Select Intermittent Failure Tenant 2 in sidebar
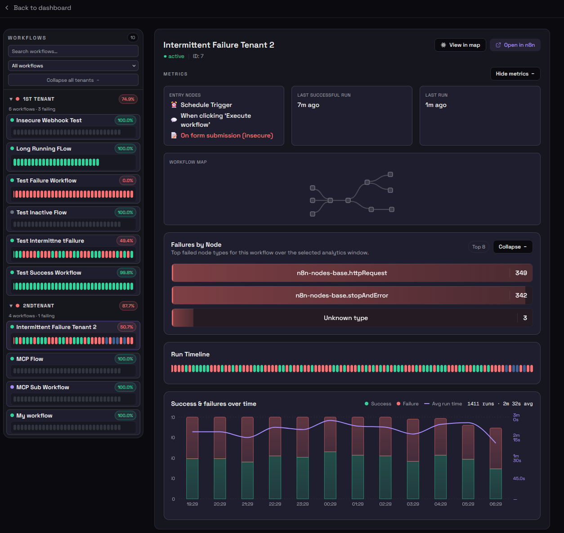 (73, 335)
